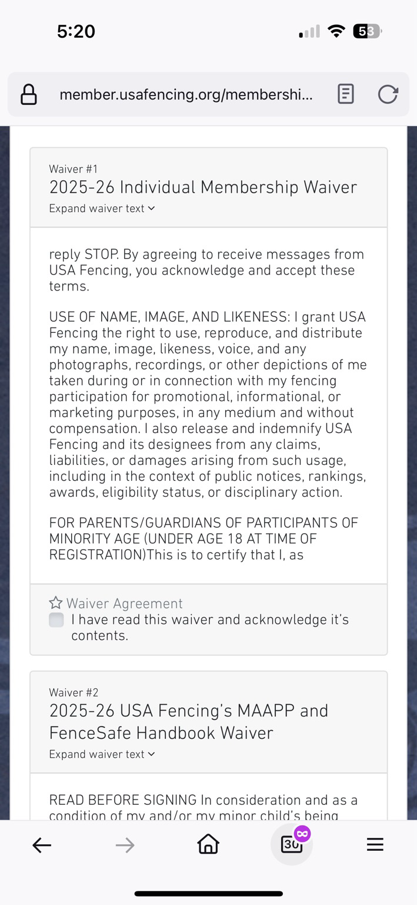Tap the "I have read this waiver" label
This screenshot has width=417, height=905.
[210, 627]
